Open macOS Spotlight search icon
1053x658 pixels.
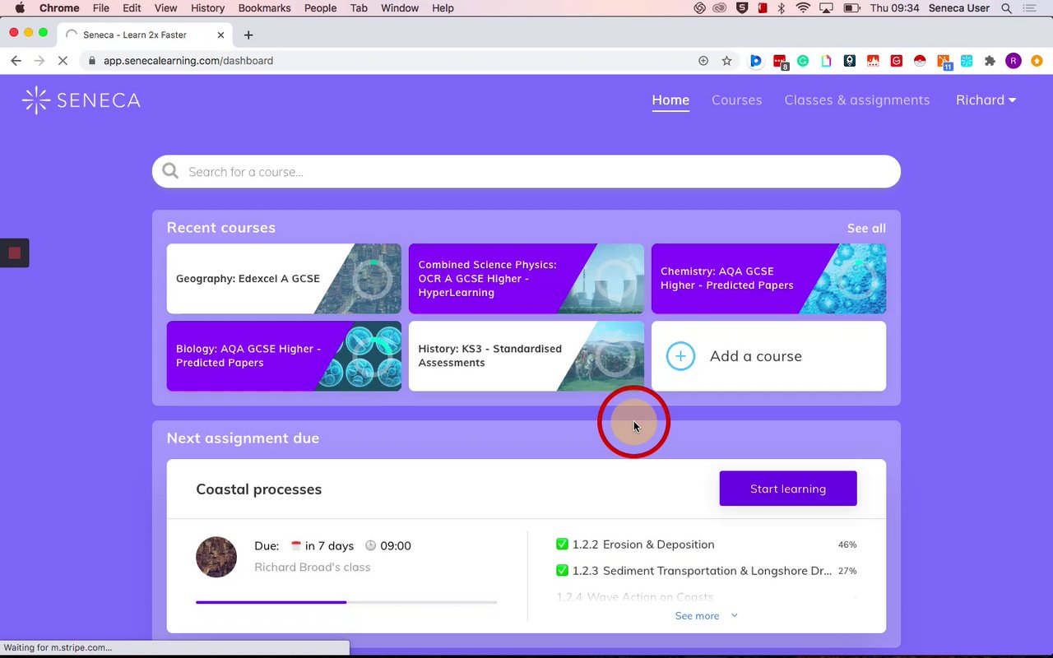[1007, 8]
